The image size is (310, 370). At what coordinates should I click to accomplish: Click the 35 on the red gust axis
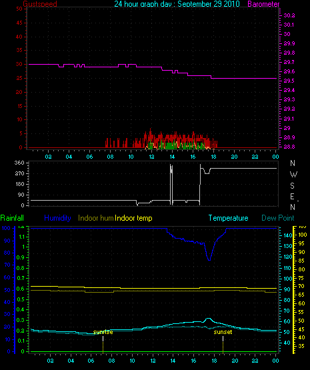[x=19, y=50]
